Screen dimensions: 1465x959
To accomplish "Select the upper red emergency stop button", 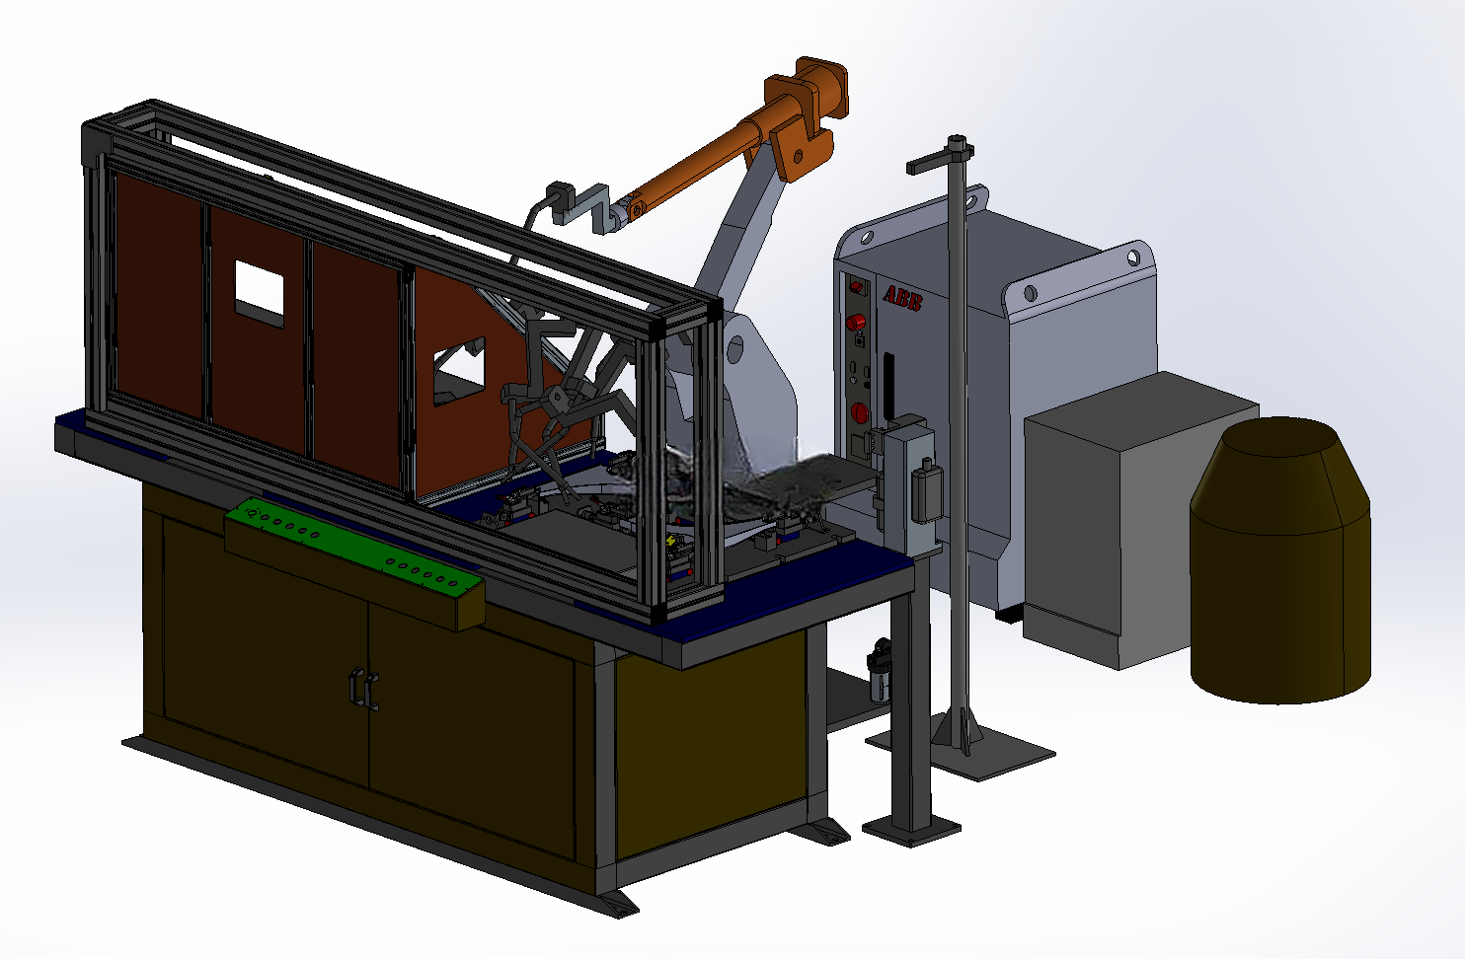I will (856, 322).
